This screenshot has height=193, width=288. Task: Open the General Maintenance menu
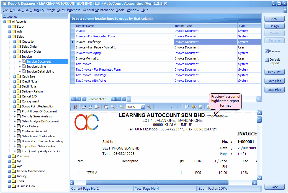click(x=98, y=10)
